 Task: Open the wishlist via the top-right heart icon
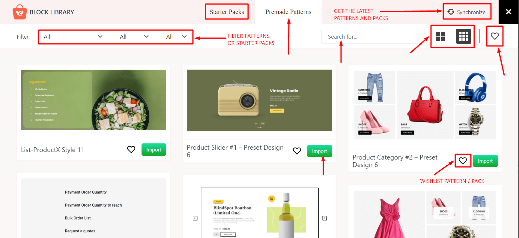point(495,36)
